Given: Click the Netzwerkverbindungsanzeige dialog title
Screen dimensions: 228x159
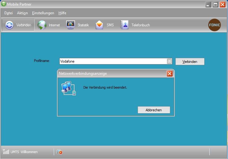Looking at the screenshot, I should [x=83, y=73].
